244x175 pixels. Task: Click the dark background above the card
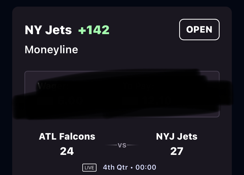122,3
